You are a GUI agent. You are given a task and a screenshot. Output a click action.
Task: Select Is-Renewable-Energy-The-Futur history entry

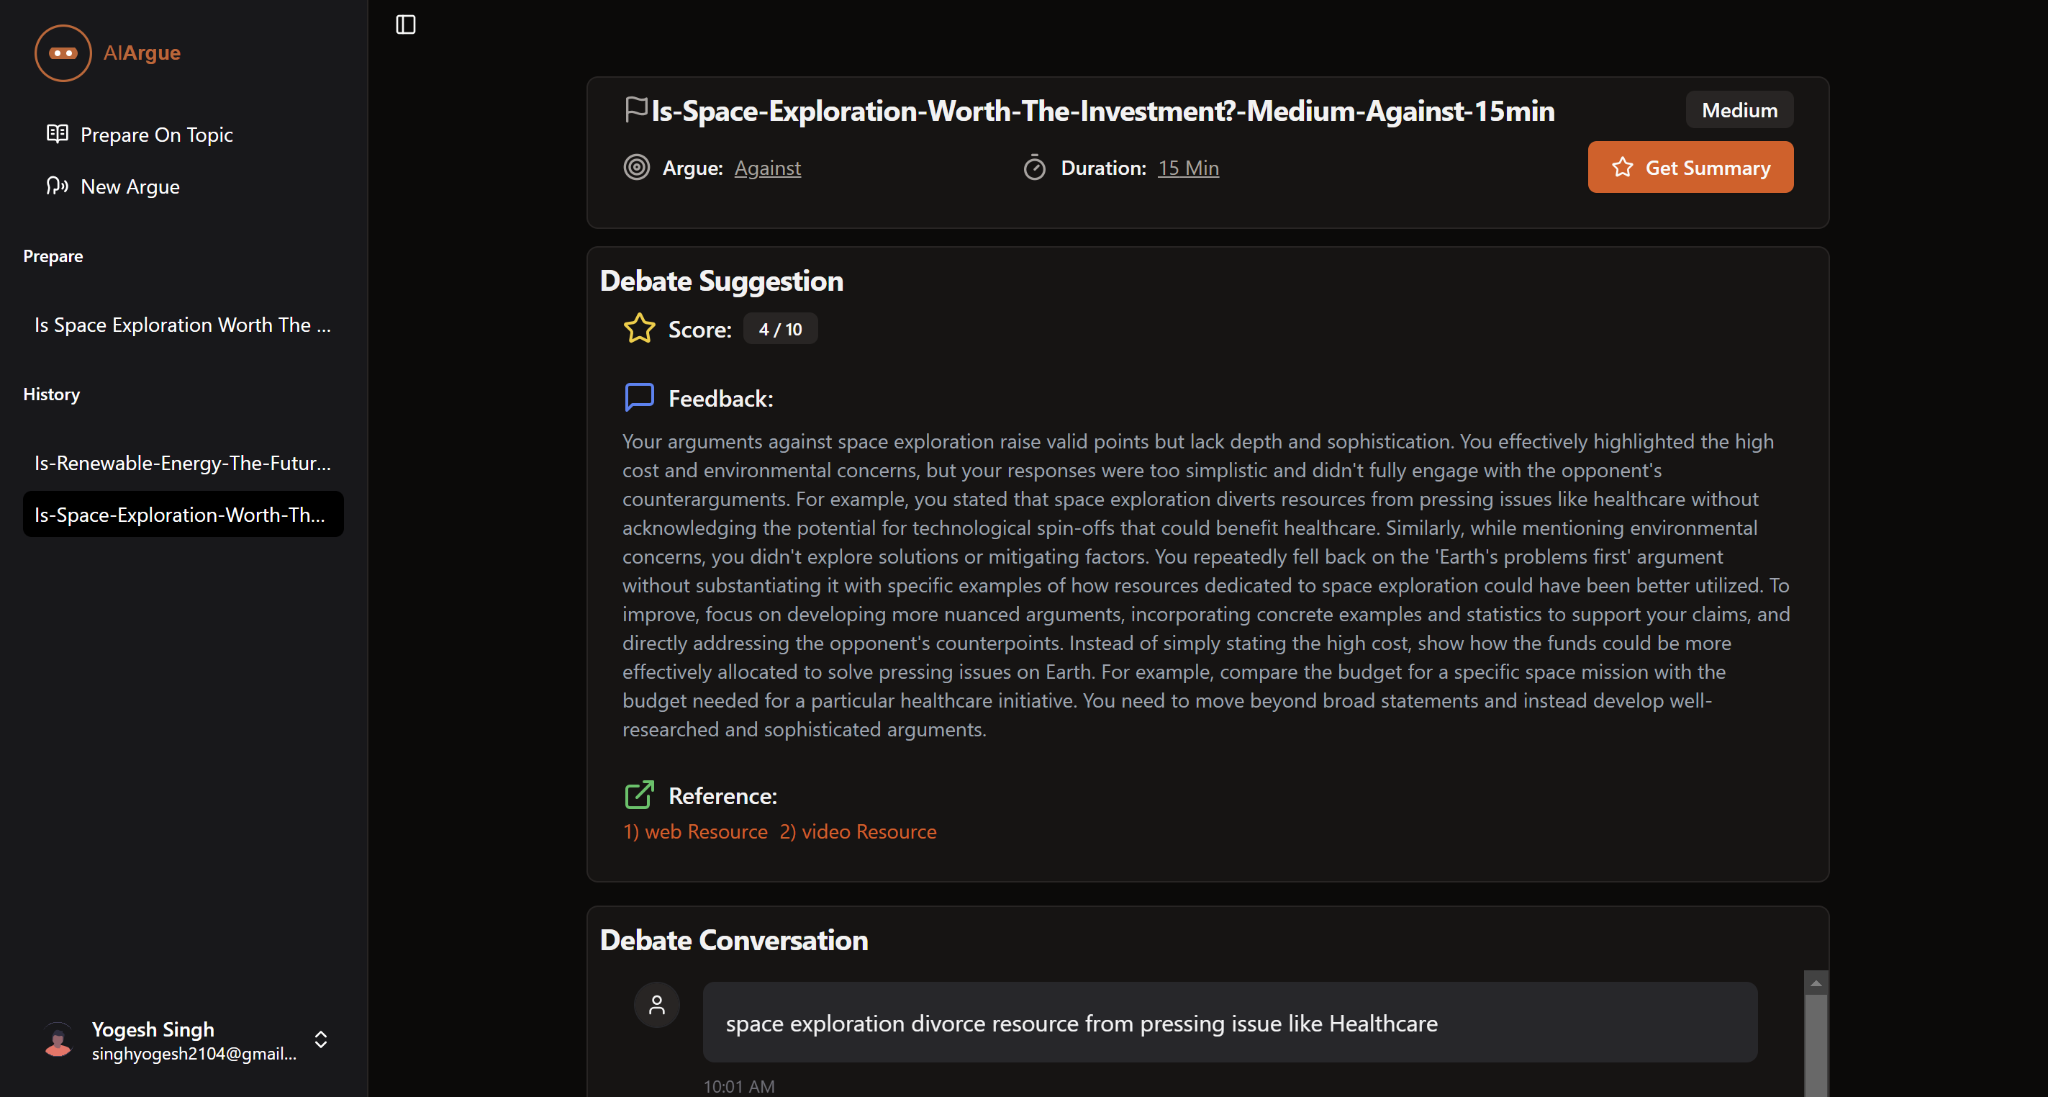point(182,463)
